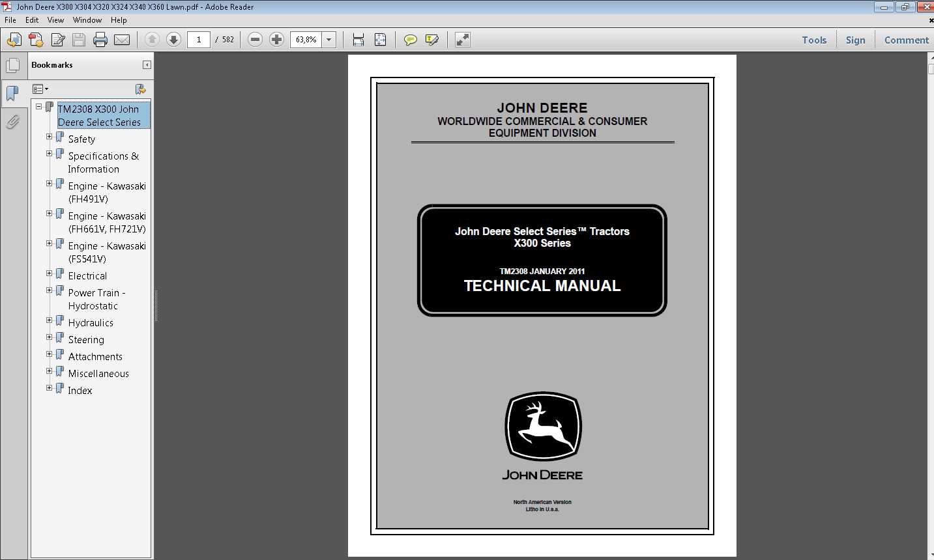Expand the Index bookmark
Screen dimensions: 934x560
click(x=50, y=388)
